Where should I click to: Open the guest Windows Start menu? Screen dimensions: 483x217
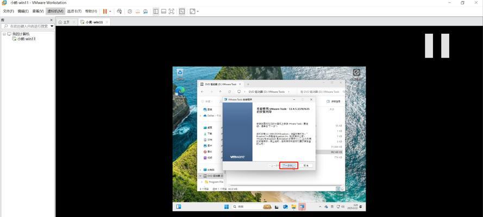click(227, 207)
